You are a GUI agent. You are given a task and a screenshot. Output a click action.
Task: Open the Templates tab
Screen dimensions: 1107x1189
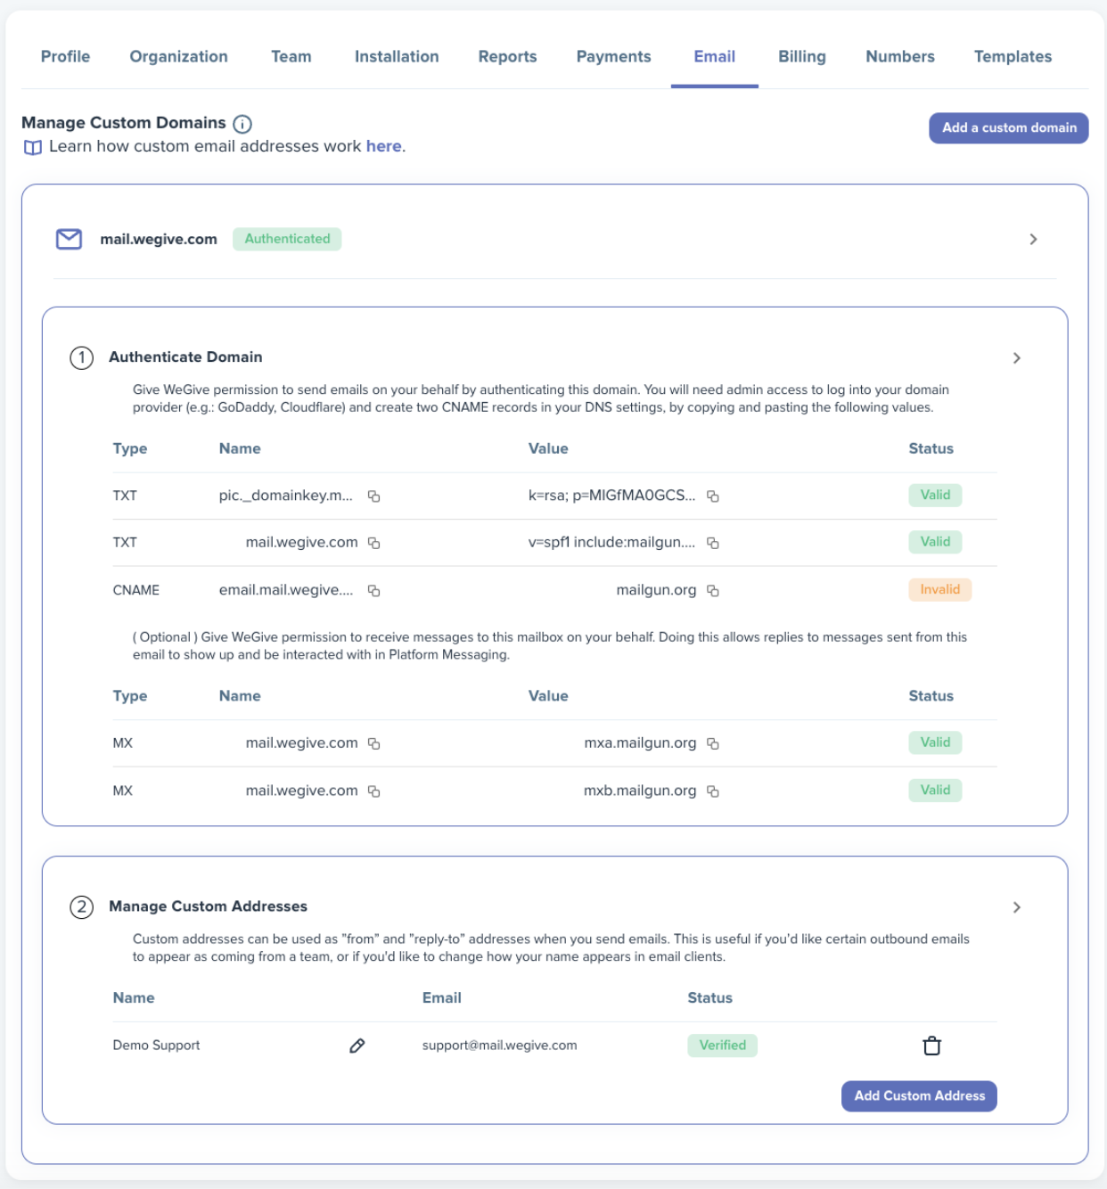(x=1013, y=56)
